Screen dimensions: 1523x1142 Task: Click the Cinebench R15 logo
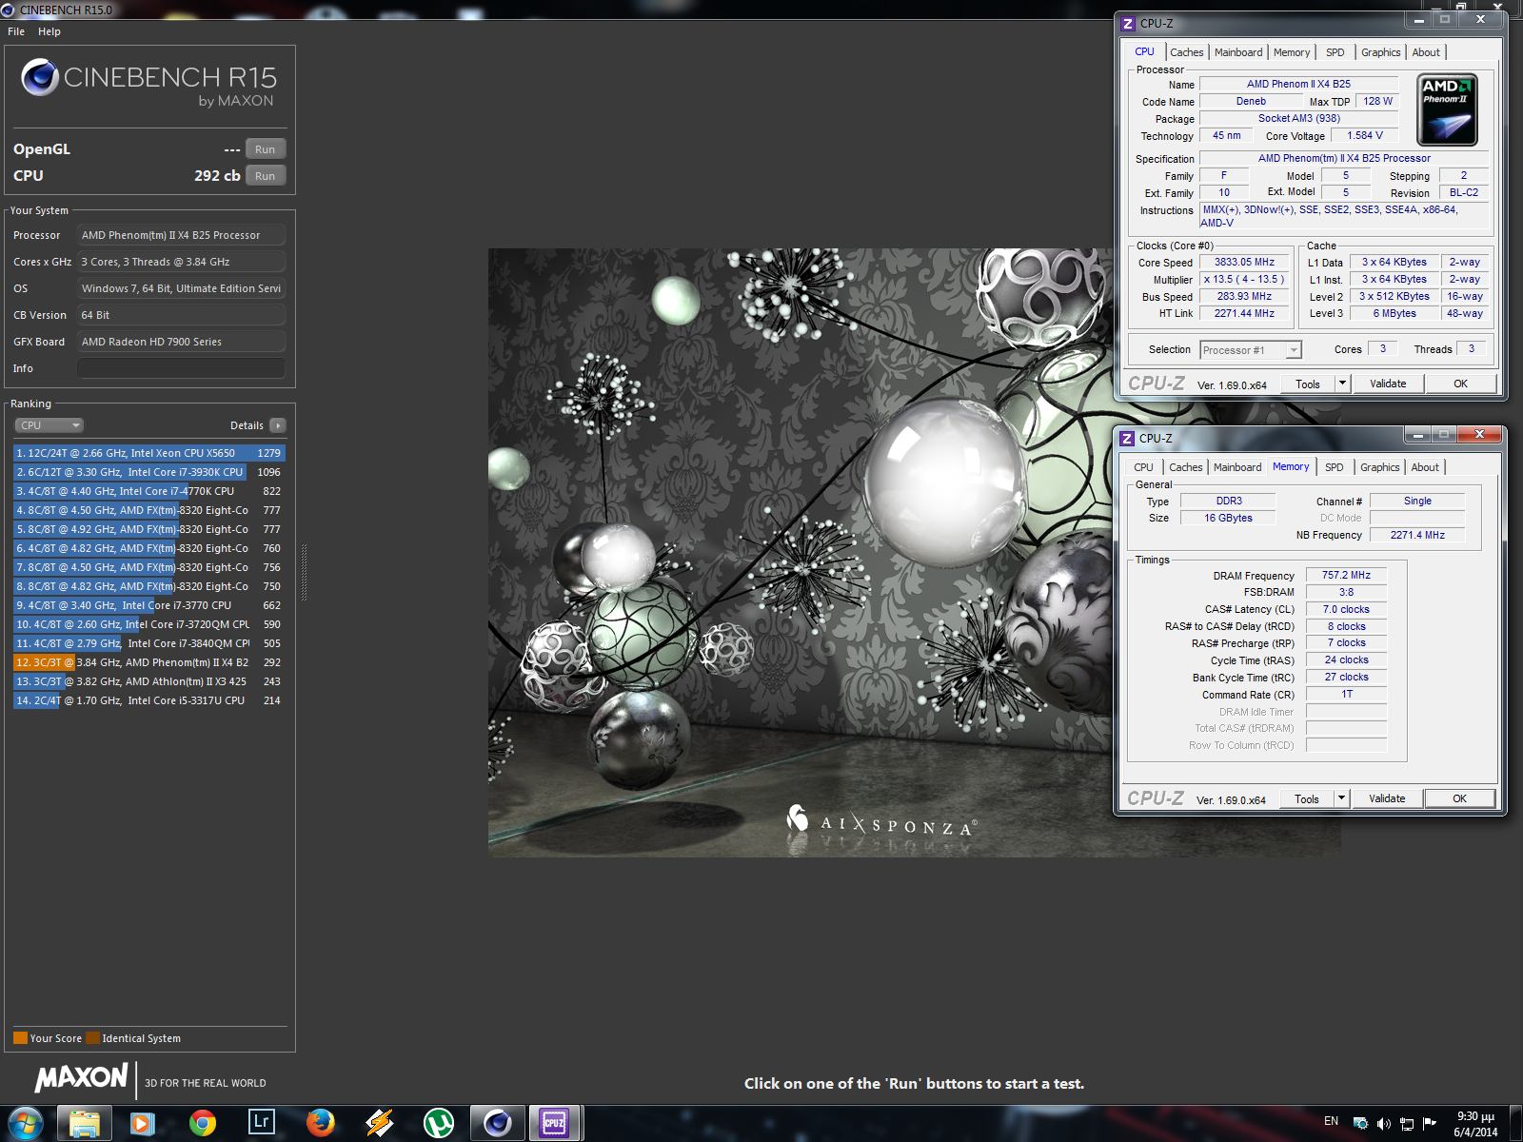(149, 83)
